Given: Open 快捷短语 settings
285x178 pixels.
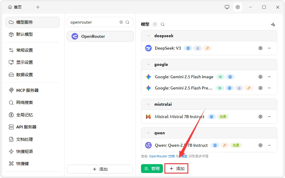Looking at the screenshot, I should click(33, 151).
